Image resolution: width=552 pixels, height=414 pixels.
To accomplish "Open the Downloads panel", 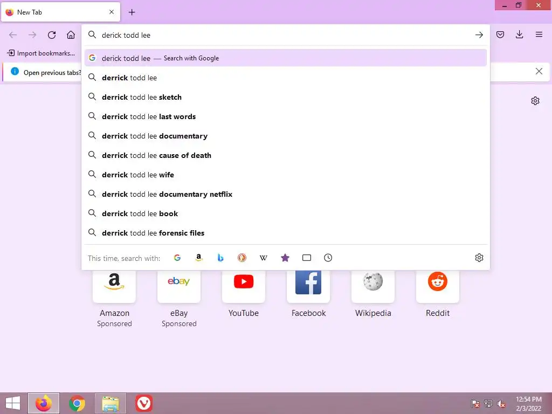I will 519,34.
